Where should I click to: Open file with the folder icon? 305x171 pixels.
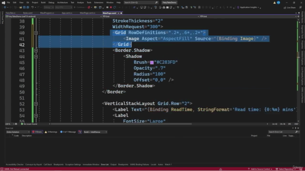pyautogui.click(x=20, y=8)
